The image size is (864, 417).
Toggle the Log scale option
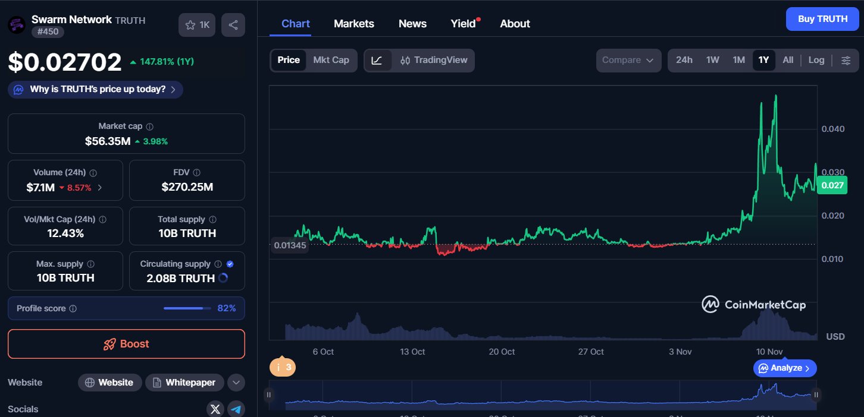[x=816, y=60]
